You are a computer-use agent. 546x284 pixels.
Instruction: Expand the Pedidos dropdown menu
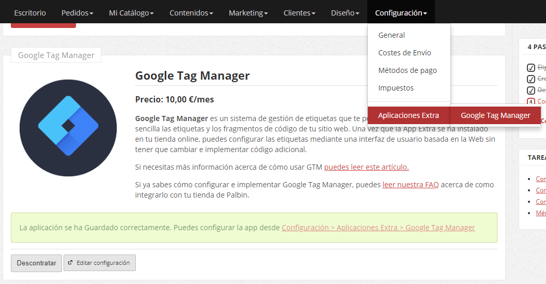point(77,12)
